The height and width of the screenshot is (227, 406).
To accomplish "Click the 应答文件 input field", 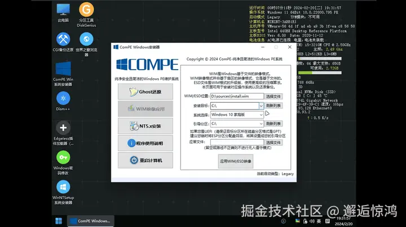I will [x=237, y=142].
